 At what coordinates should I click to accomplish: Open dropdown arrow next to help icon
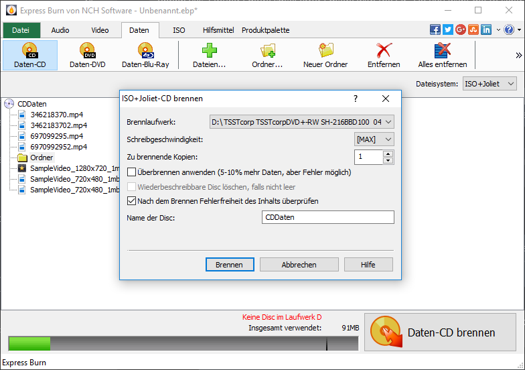pyautogui.click(x=520, y=29)
